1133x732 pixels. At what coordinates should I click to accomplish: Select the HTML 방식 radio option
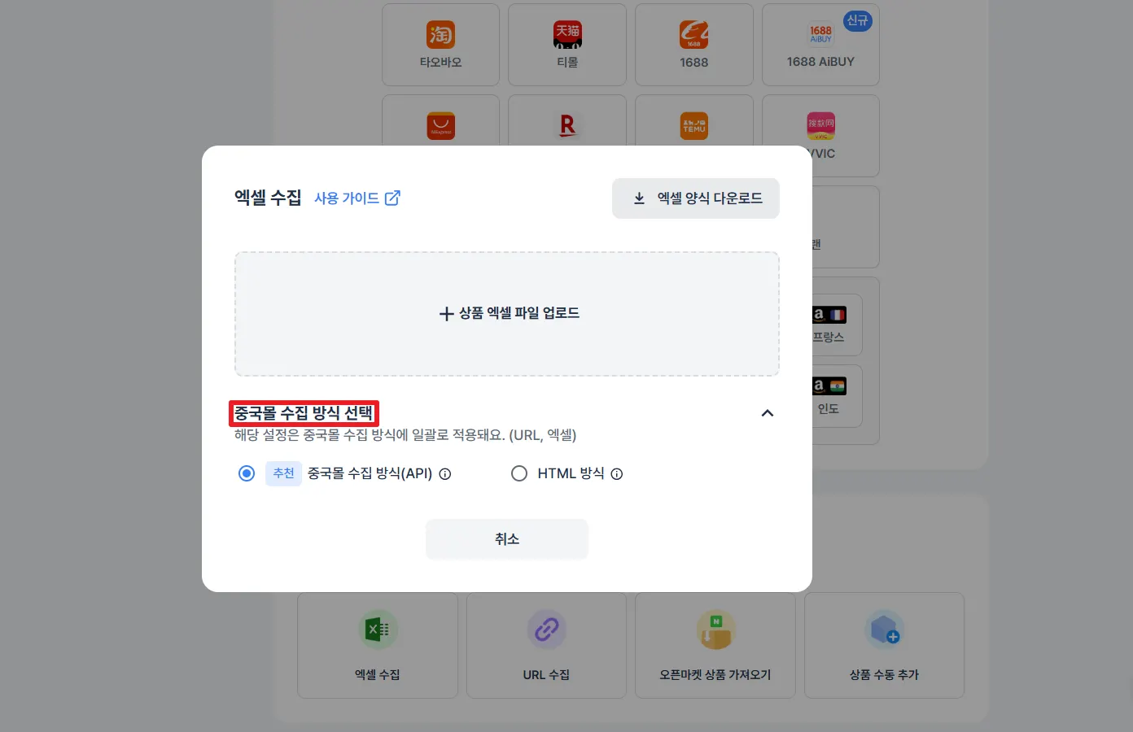coord(519,473)
